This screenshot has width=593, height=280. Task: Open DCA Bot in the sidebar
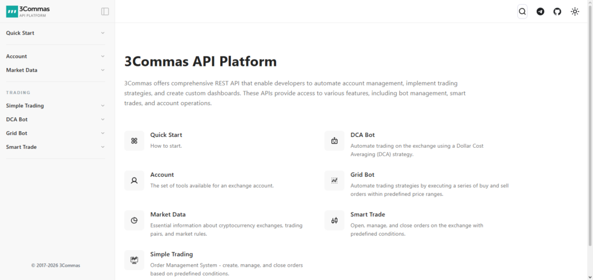tap(17, 120)
